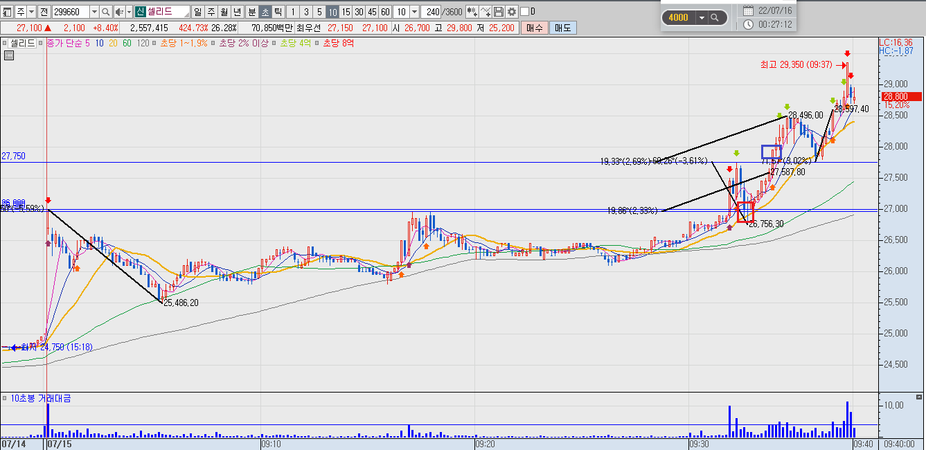Viewport: 926px width, 450px height.
Task: Click the 매수 buy button
Action: pyautogui.click(x=535, y=28)
